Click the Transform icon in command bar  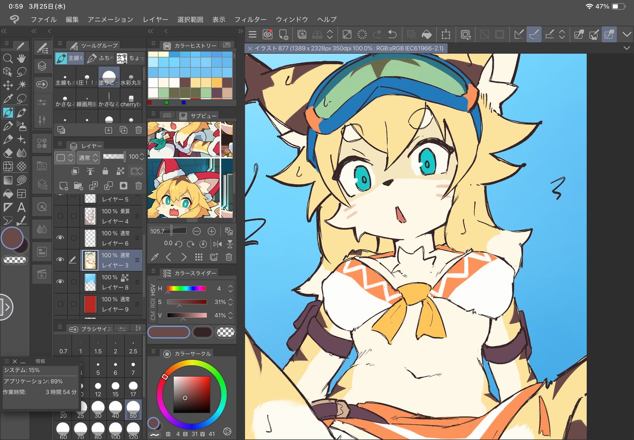coord(446,35)
